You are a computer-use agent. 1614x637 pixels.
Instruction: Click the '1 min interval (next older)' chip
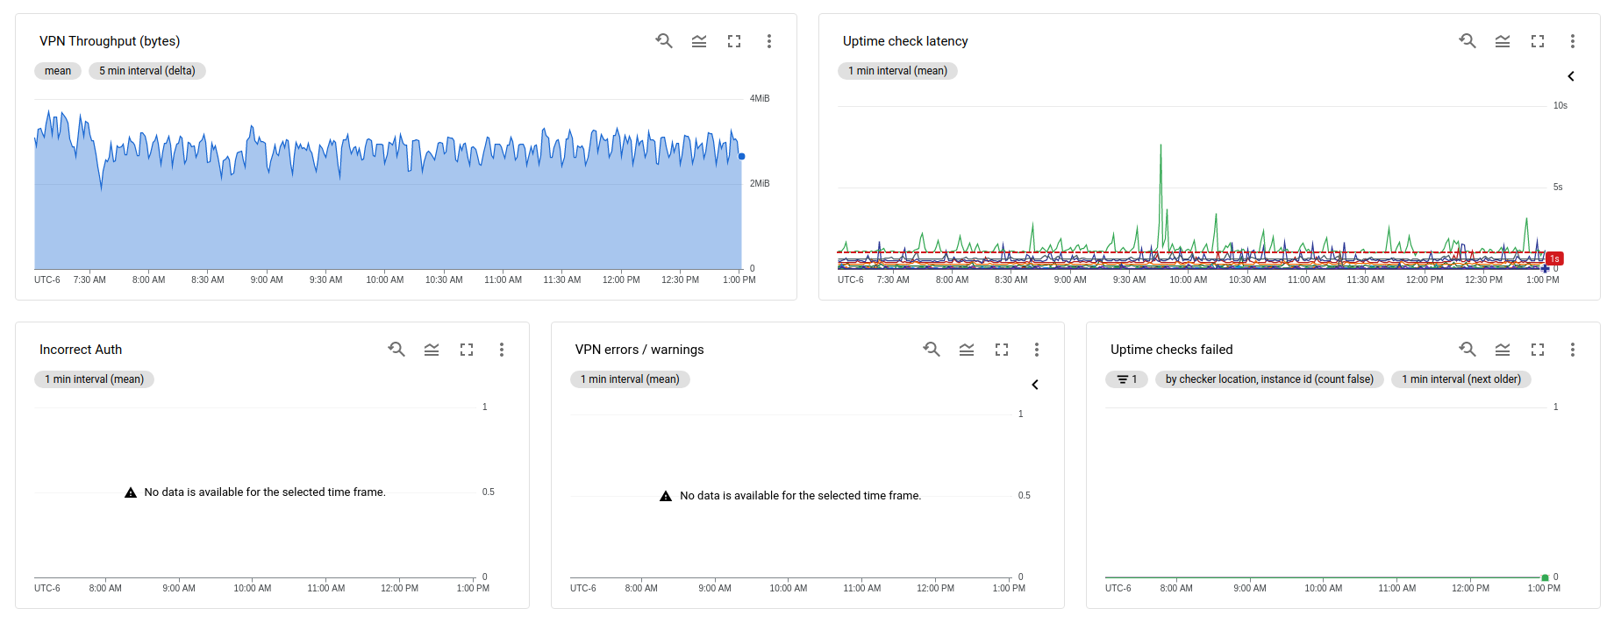click(x=1461, y=379)
